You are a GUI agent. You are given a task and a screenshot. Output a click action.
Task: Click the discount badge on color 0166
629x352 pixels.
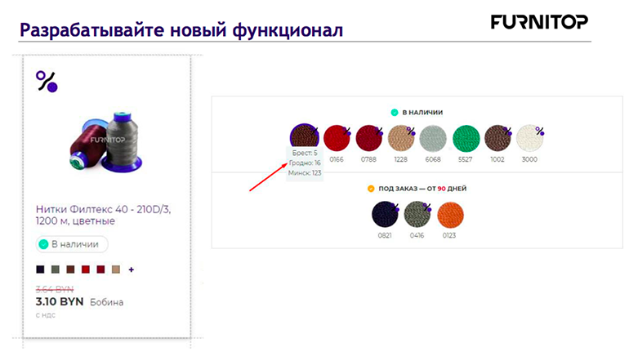point(347,131)
